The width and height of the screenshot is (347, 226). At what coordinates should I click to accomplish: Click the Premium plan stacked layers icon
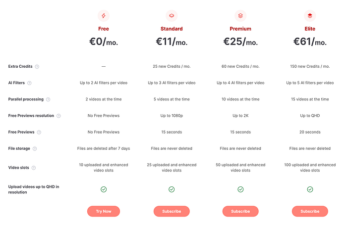click(x=240, y=16)
